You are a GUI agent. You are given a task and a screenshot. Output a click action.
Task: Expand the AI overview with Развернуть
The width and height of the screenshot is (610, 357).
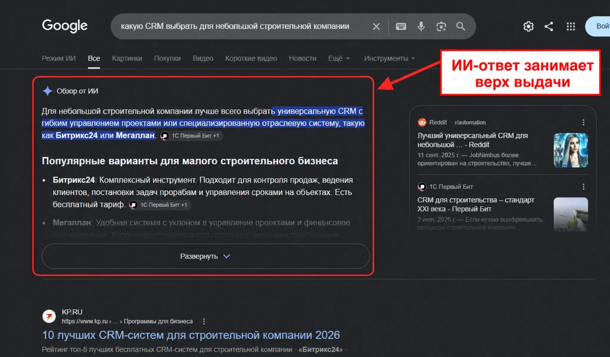pos(206,256)
